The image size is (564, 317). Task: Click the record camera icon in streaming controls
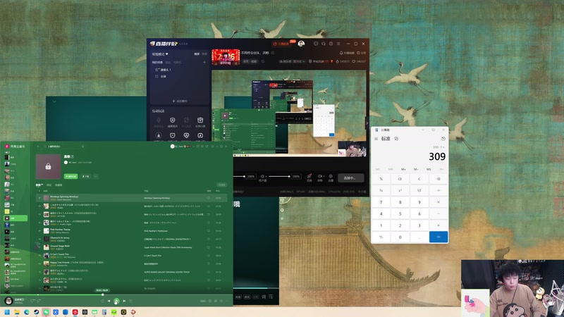(319, 176)
